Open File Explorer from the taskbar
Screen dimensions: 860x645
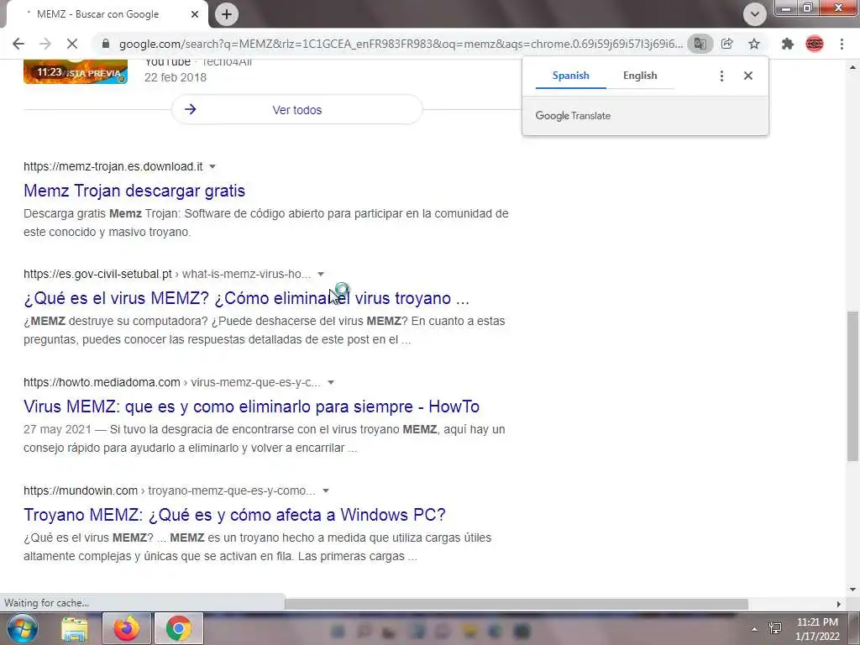point(74,628)
